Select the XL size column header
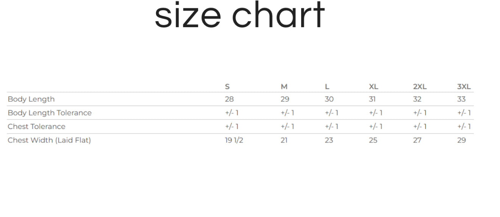Viewport: 500px width, 217px height. (x=373, y=87)
